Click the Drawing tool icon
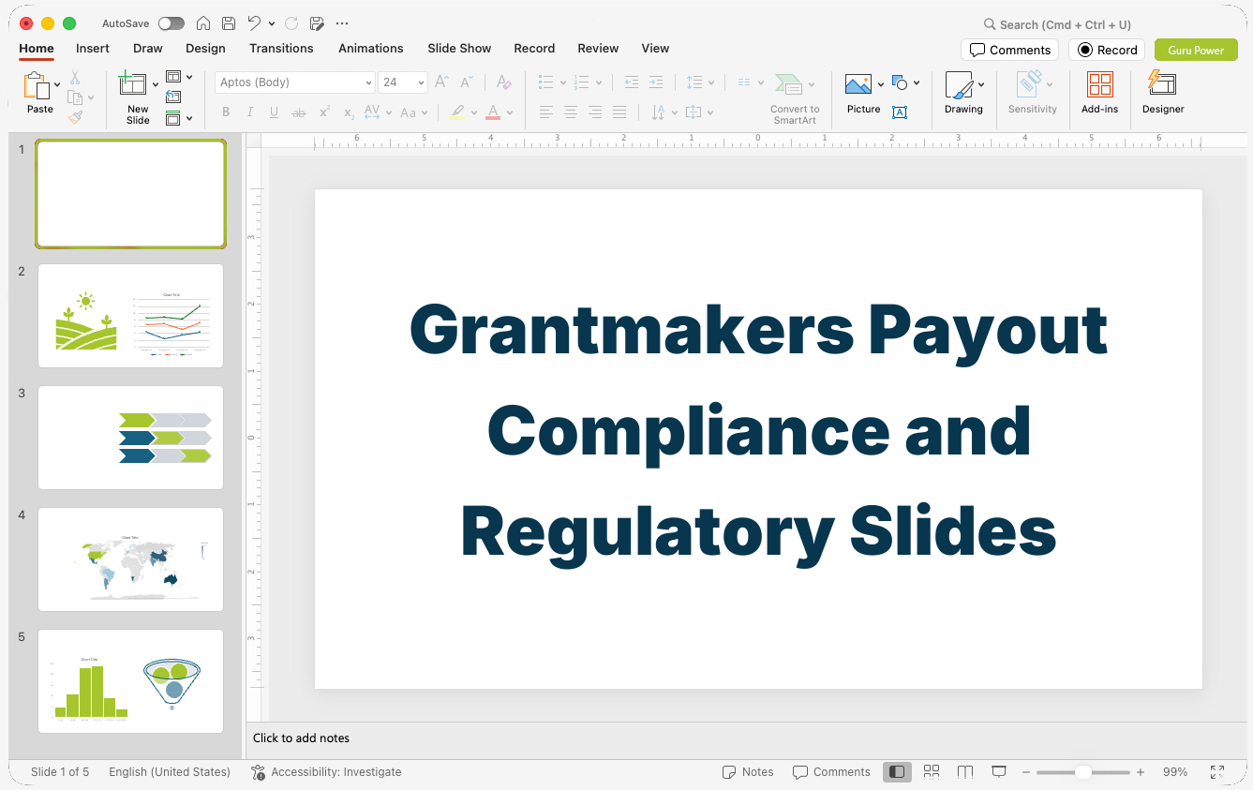The height and width of the screenshot is (790, 1253). [959, 85]
